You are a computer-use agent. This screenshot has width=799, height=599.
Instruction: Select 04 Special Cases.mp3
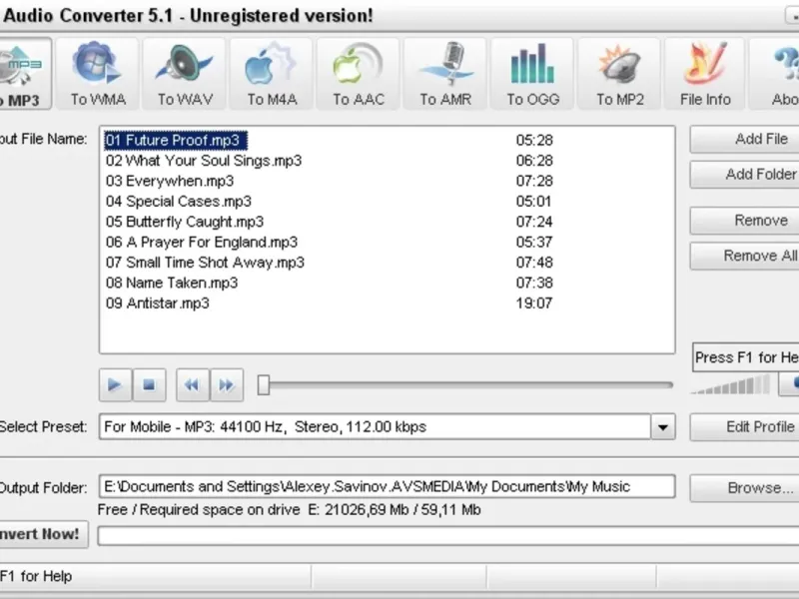tap(179, 202)
